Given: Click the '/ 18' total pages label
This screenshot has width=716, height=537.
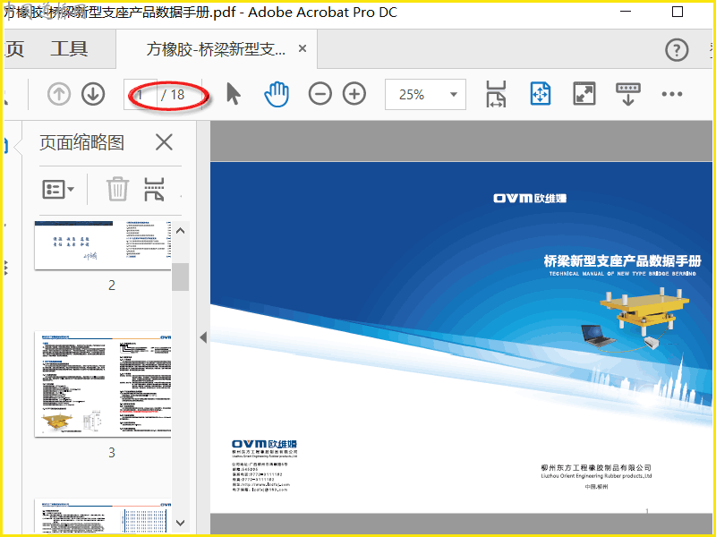Looking at the screenshot, I should click(x=173, y=95).
